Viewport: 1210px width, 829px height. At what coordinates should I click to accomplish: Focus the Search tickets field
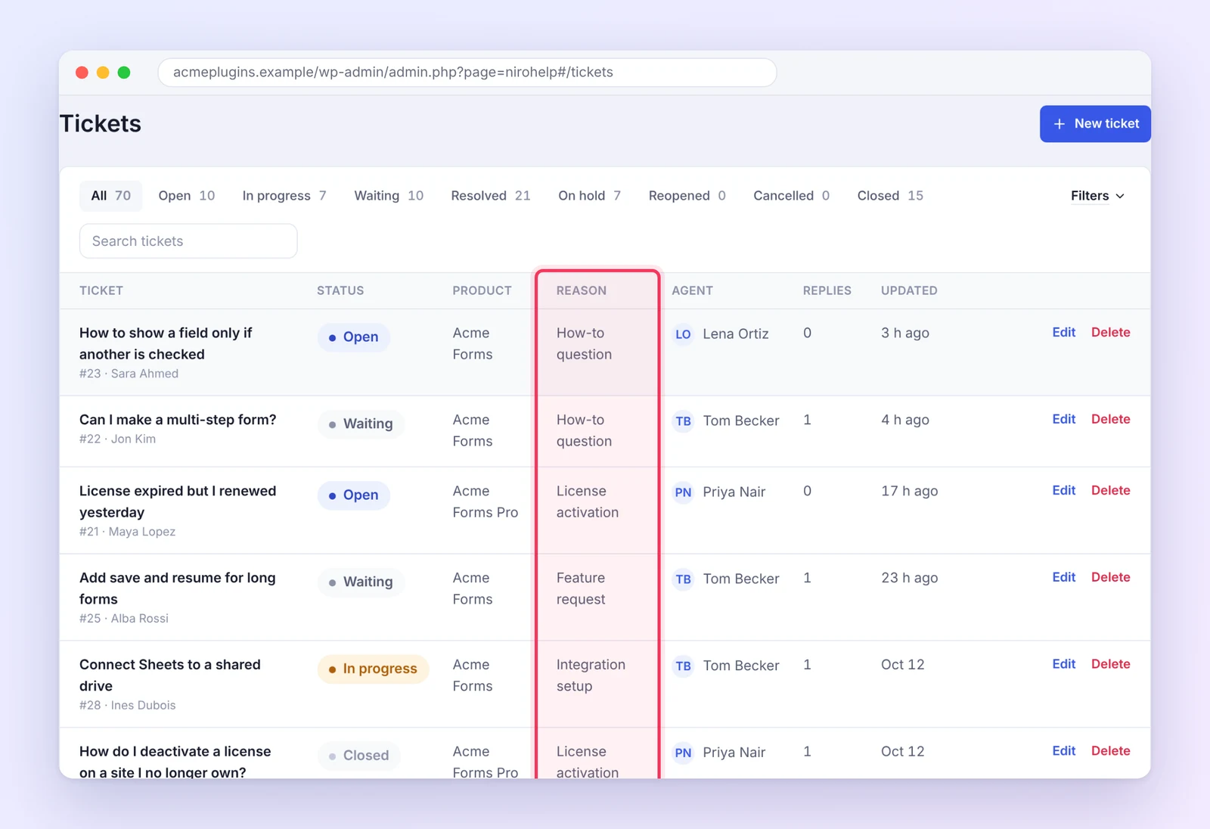coord(188,241)
